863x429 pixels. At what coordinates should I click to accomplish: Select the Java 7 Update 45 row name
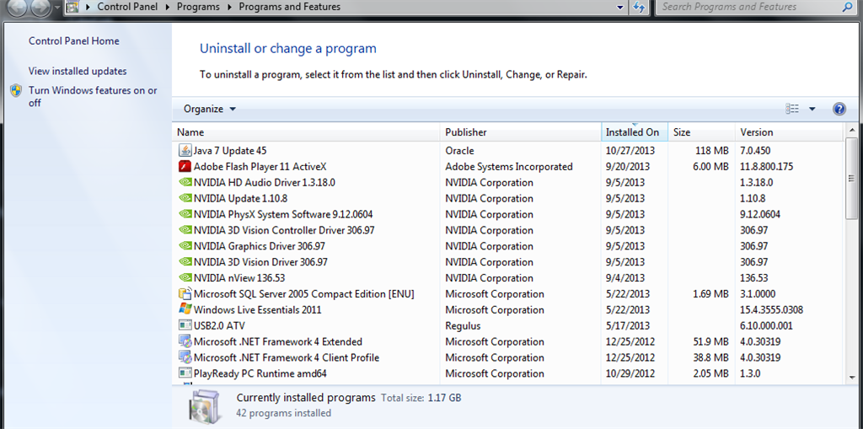(230, 150)
